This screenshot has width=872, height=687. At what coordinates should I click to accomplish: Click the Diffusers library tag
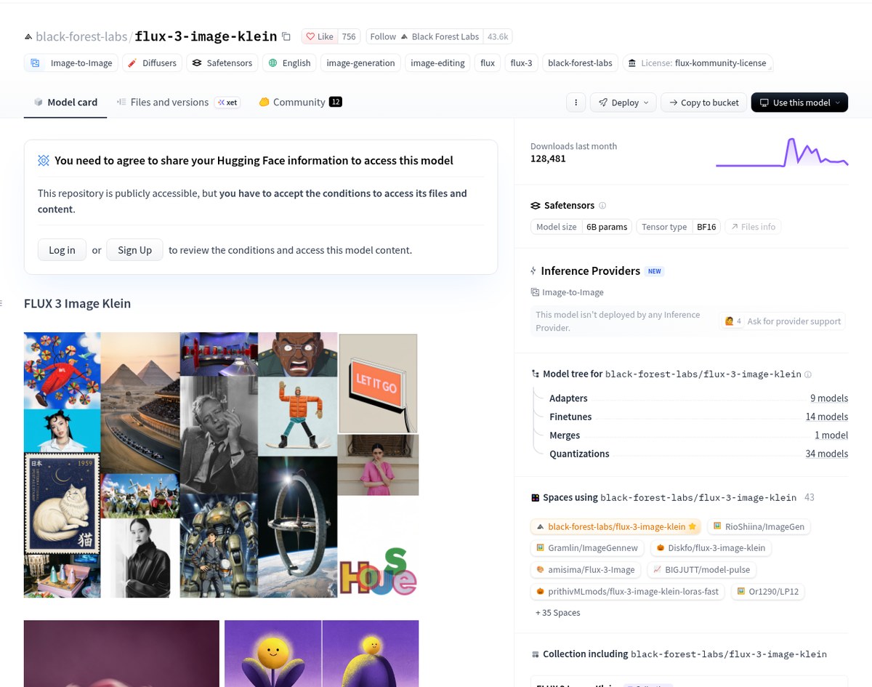click(x=152, y=63)
